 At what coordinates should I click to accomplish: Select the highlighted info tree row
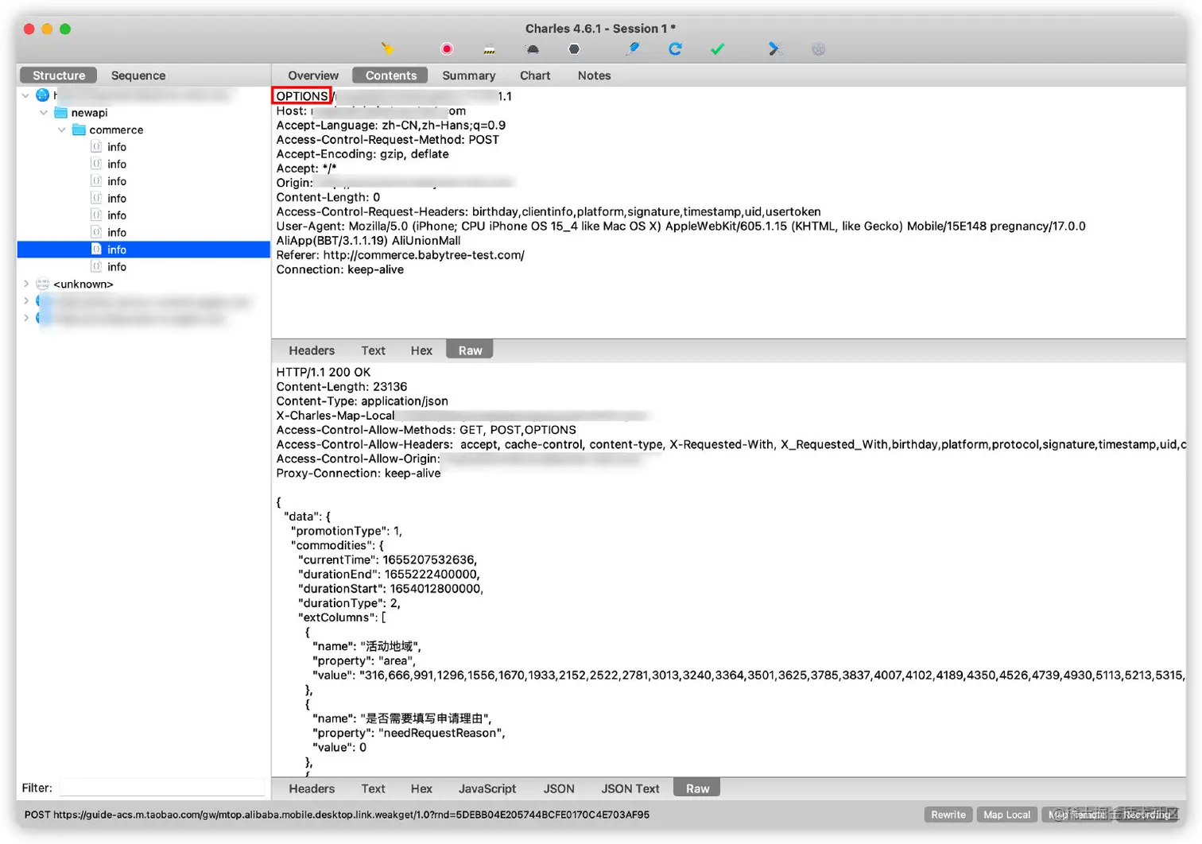(x=144, y=250)
